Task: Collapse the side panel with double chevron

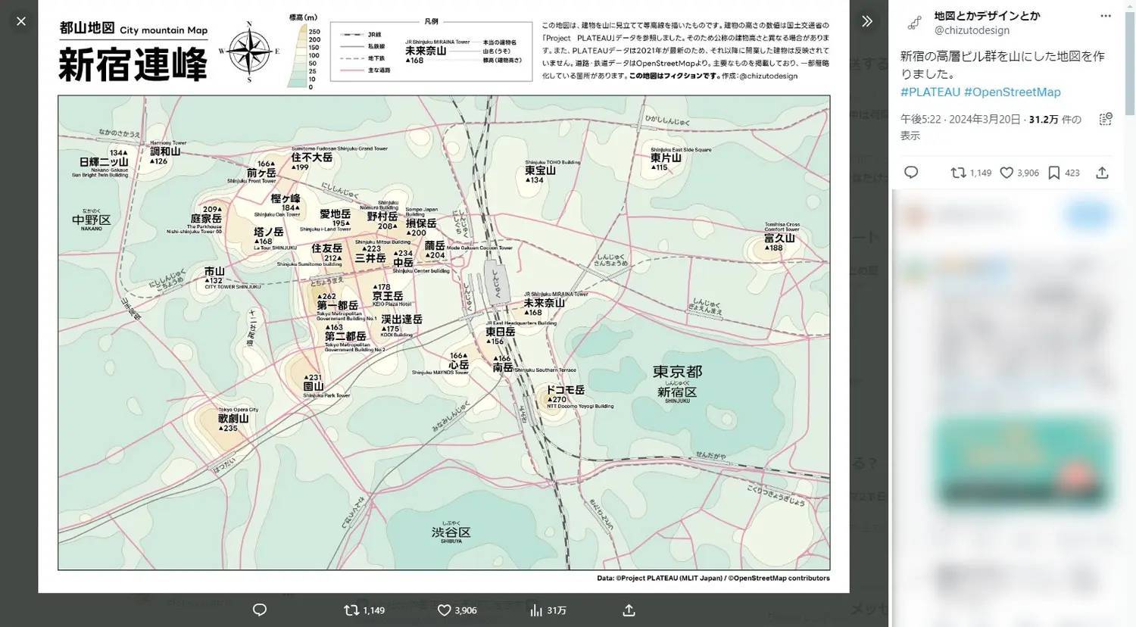Action: (867, 21)
